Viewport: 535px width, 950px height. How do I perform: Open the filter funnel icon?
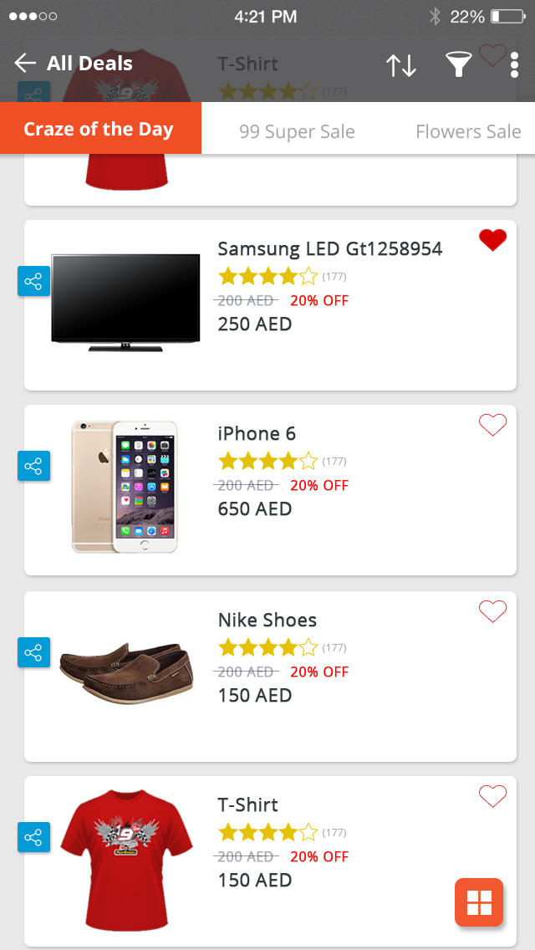[458, 65]
